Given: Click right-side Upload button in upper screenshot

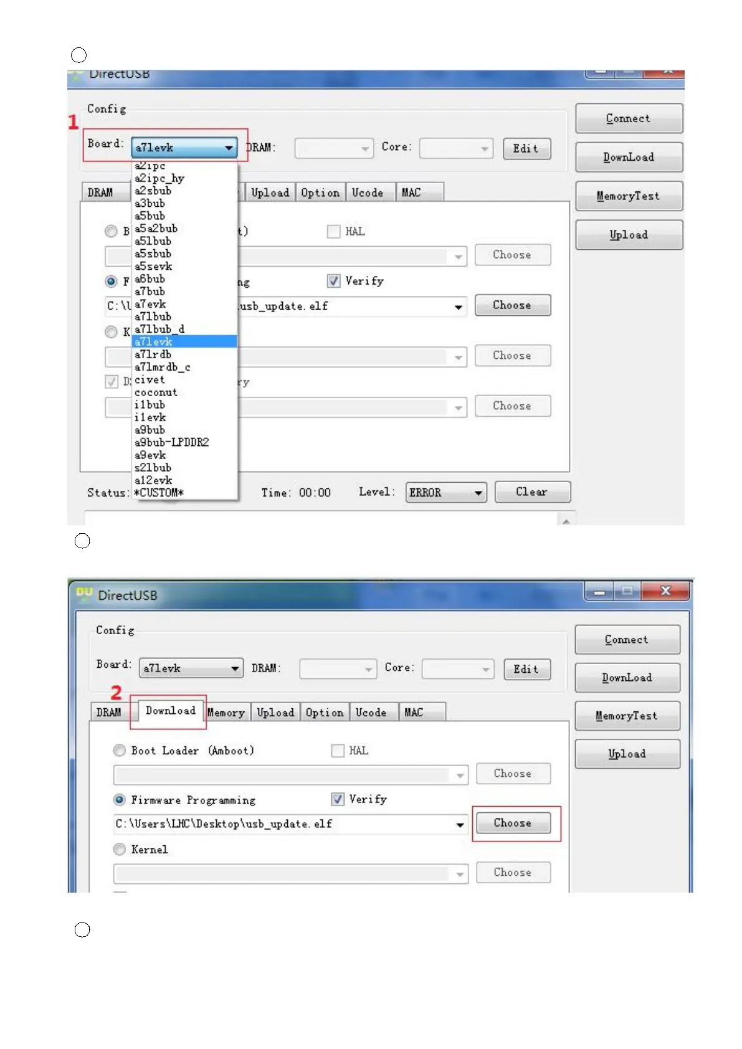Looking at the screenshot, I should pyautogui.click(x=629, y=234).
